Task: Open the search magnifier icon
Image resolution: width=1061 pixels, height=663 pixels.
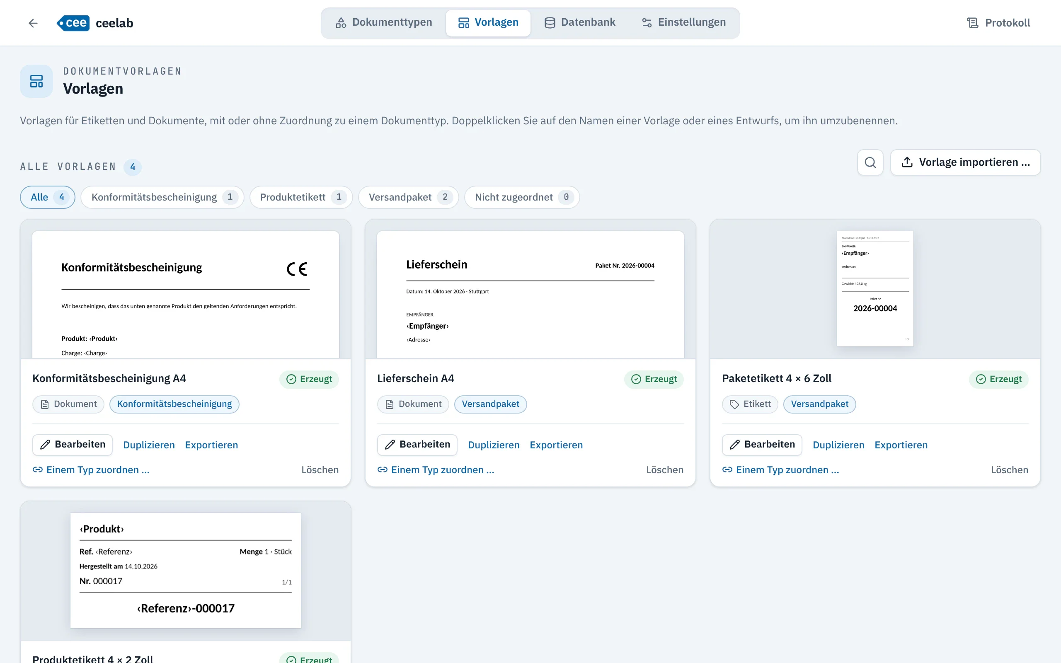Action: pyautogui.click(x=870, y=162)
